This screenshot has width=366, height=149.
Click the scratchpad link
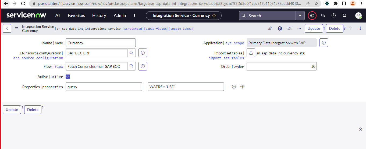(133, 29)
